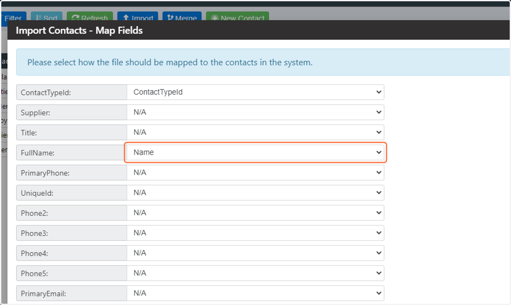Open the PrimaryEmail mapping dropdown
Image resolution: width=511 pixels, height=305 pixels.
click(255, 294)
